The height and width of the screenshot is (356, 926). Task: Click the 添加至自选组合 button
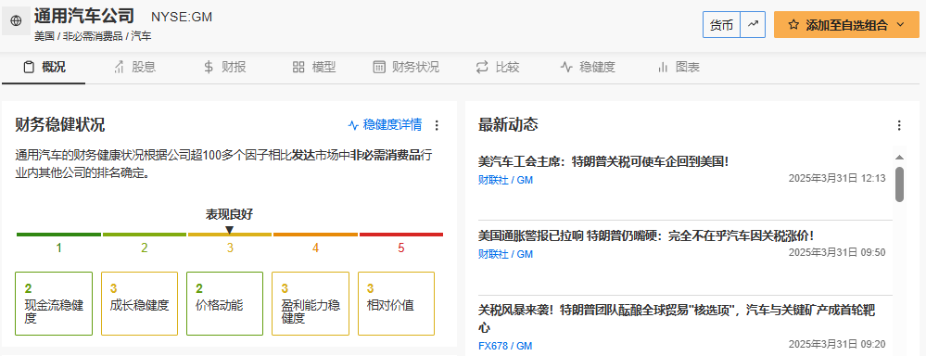(x=846, y=25)
